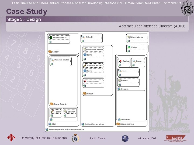
Task: Click the Lista usuarios label
Action: pos(127,124)
